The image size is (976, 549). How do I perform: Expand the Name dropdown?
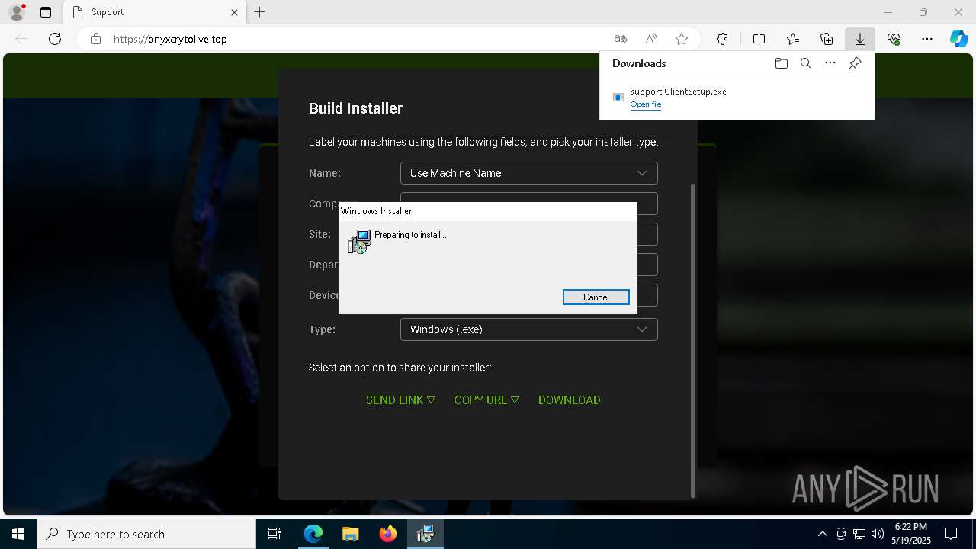tap(528, 173)
